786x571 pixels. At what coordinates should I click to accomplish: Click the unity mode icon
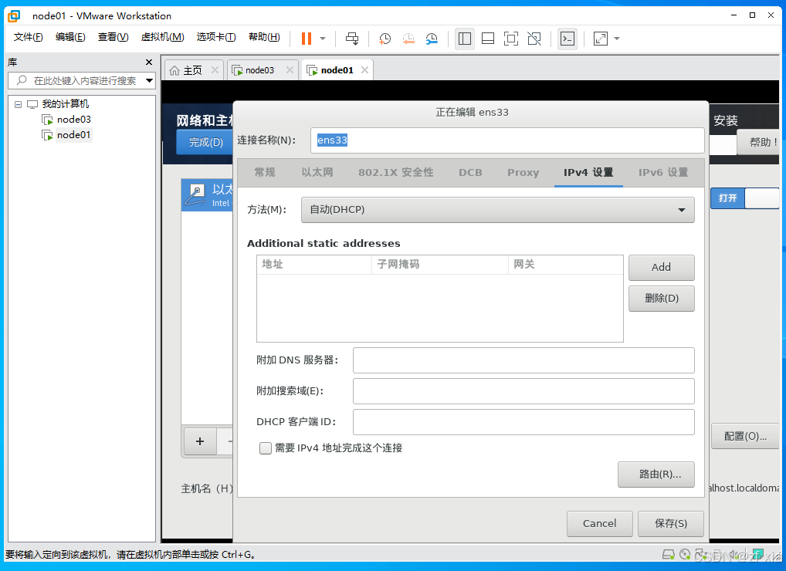(x=534, y=39)
